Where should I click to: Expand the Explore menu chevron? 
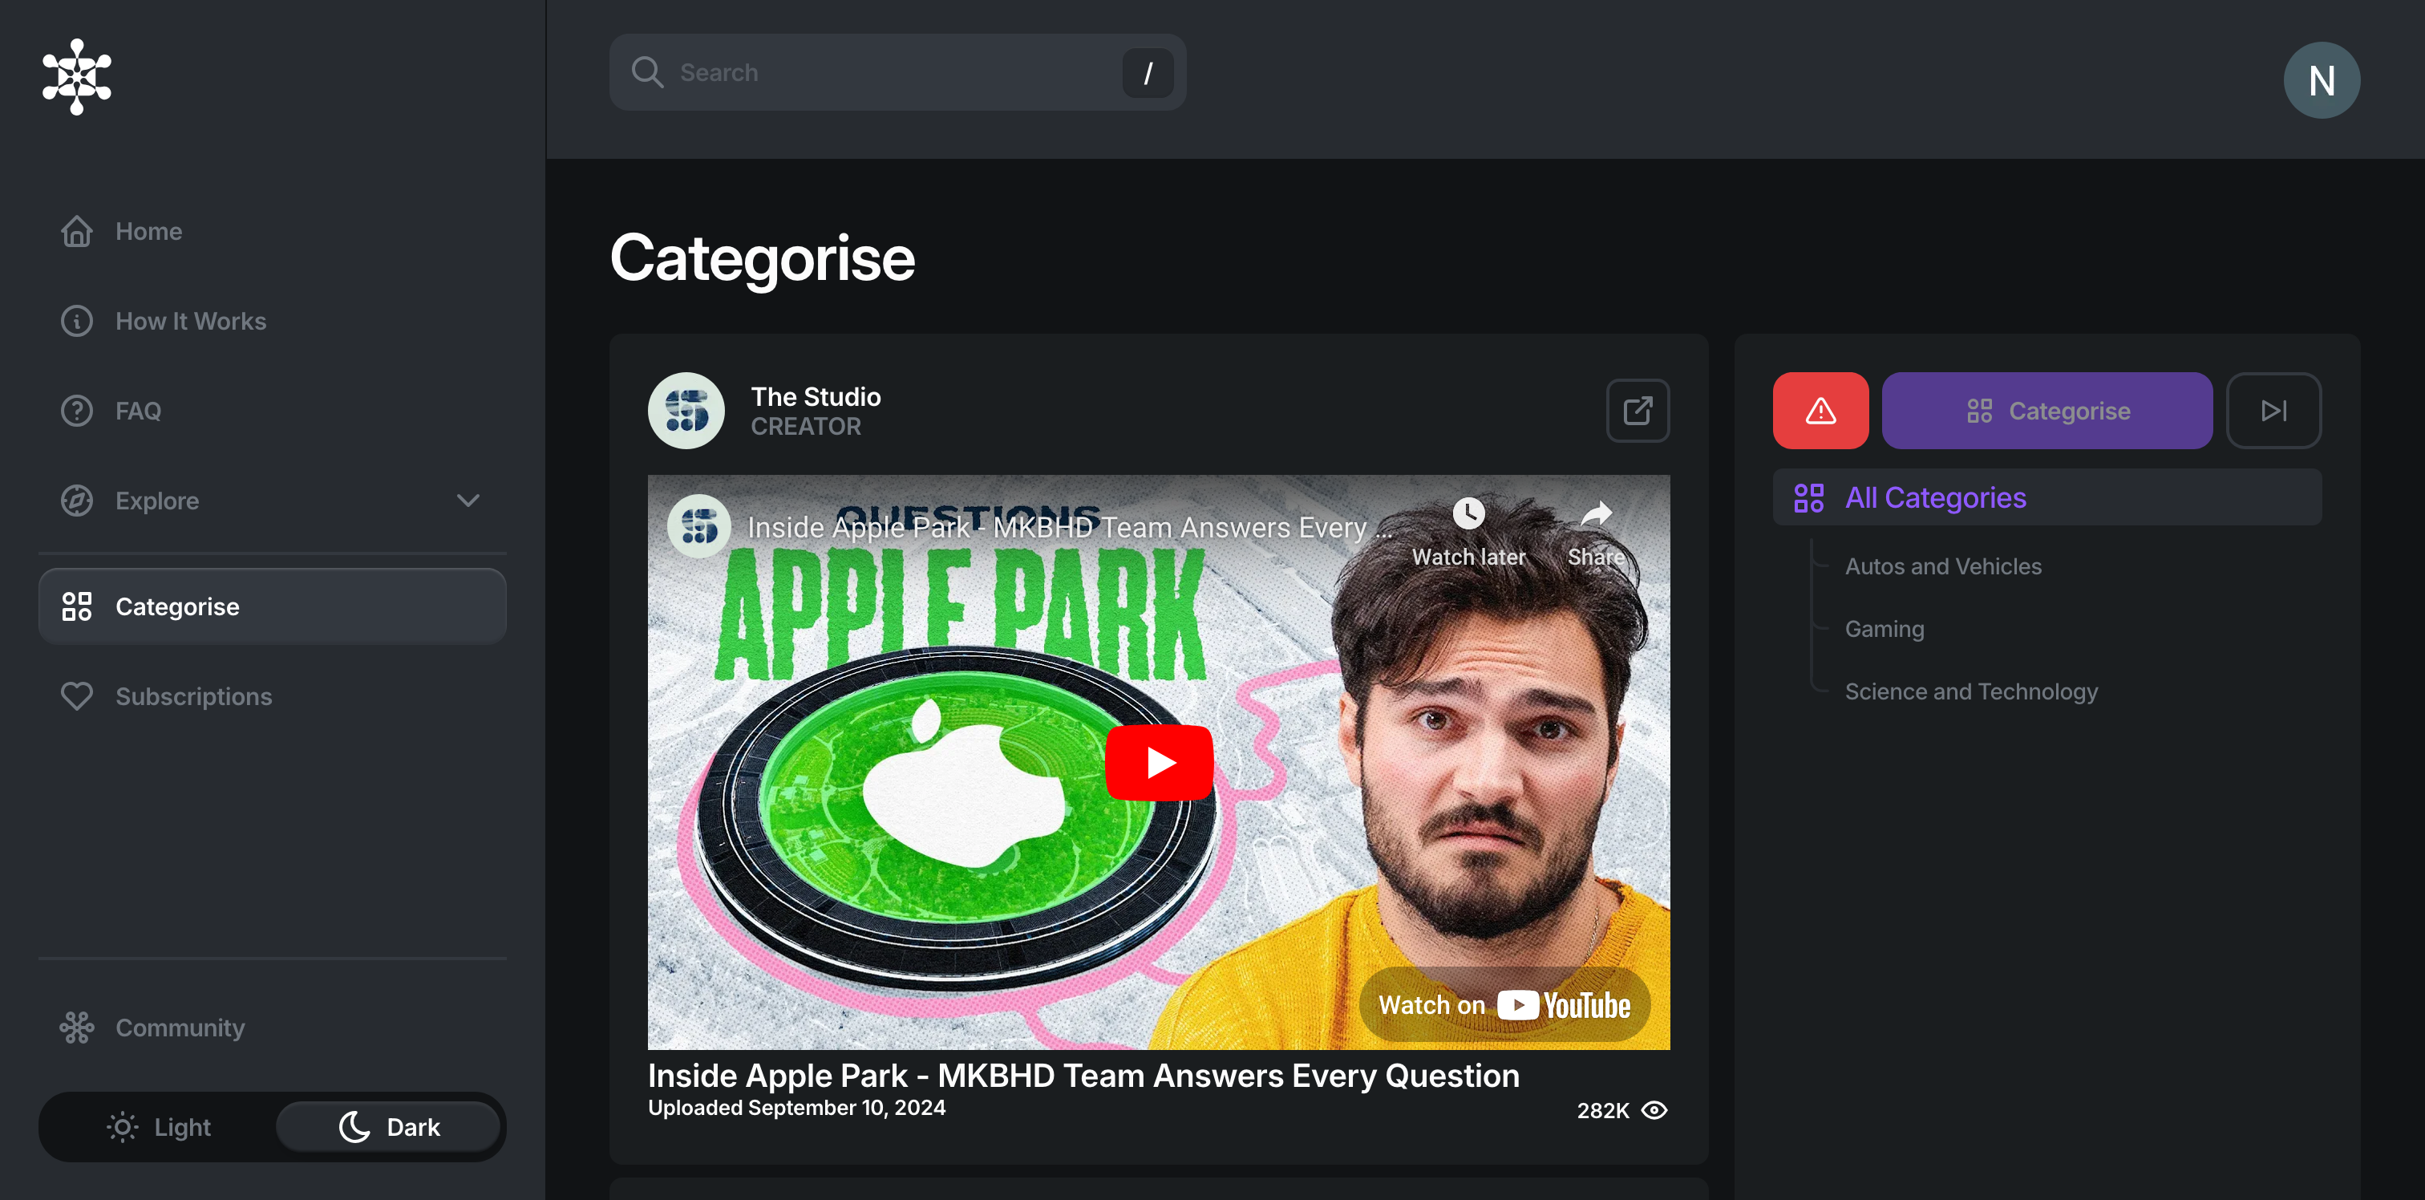point(468,501)
